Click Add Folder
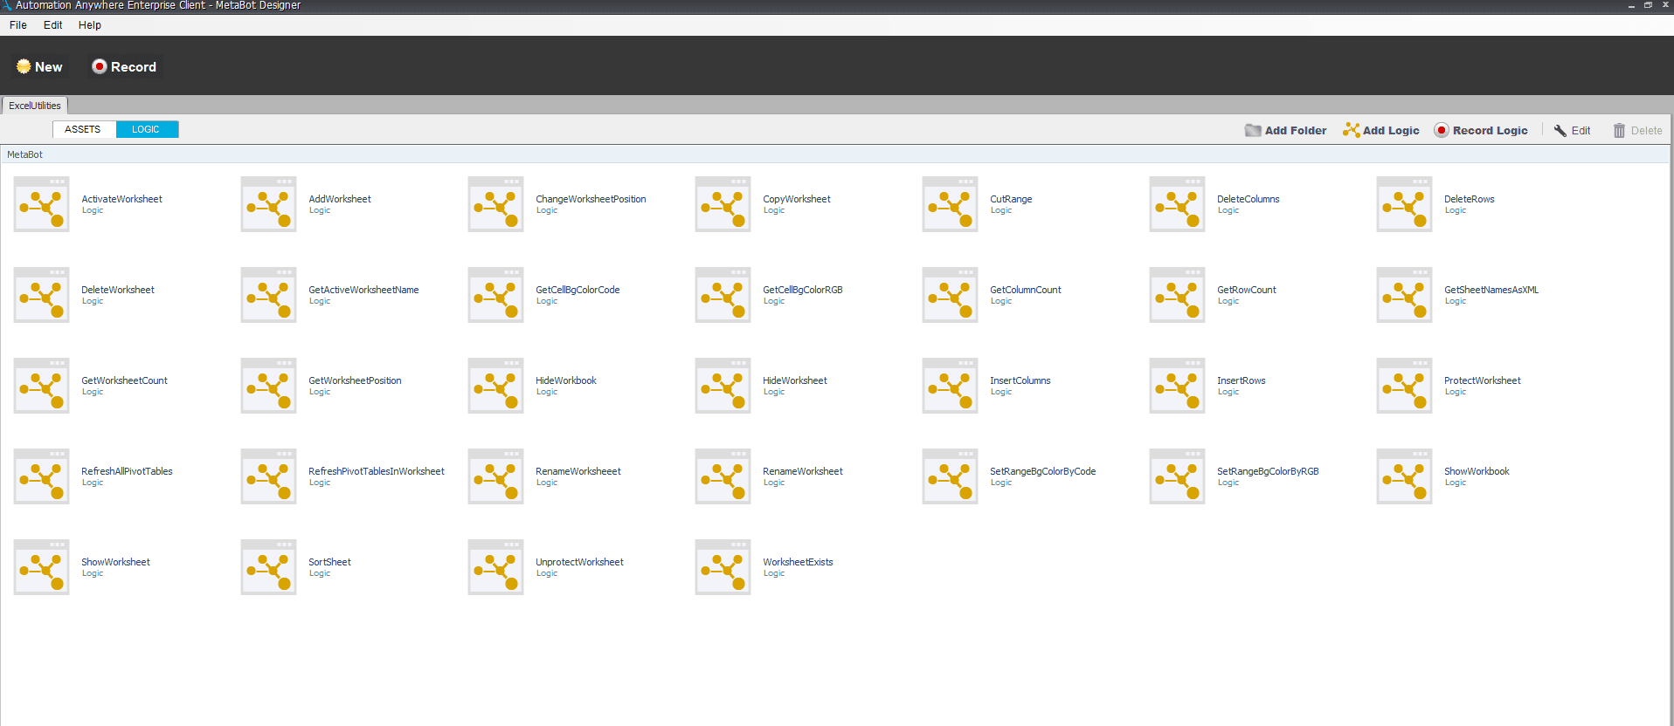1674x726 pixels. (x=1285, y=130)
